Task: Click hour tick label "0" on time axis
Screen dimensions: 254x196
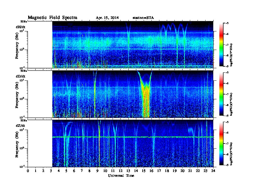Action: [28, 171]
